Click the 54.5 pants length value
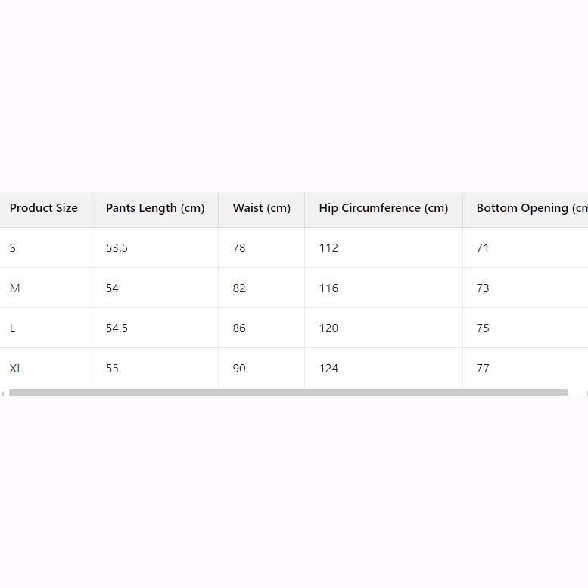 click(x=117, y=328)
